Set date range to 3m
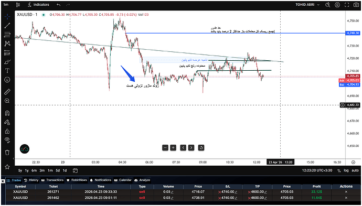The height and width of the screenshot is (206, 362). [x=42, y=170]
